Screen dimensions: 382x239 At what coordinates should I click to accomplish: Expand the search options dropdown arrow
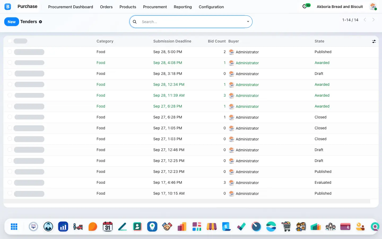248,22
